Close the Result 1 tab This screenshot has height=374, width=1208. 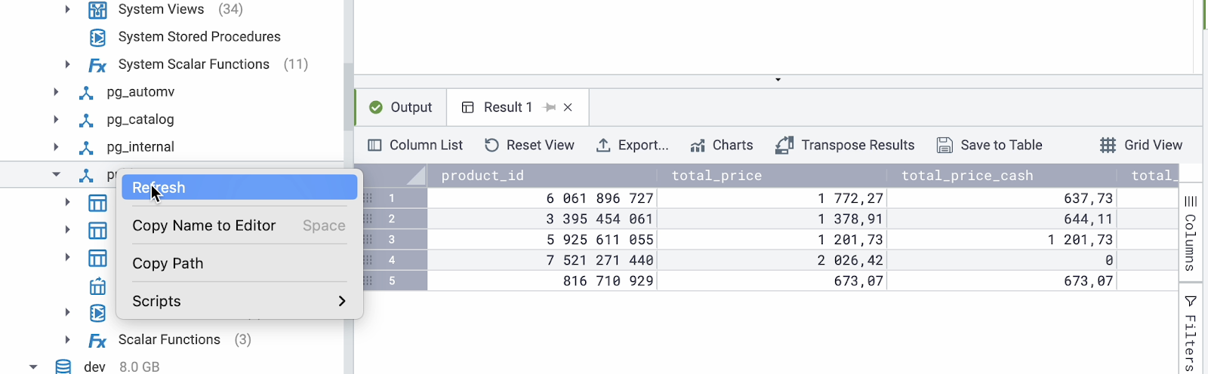pyautogui.click(x=568, y=108)
